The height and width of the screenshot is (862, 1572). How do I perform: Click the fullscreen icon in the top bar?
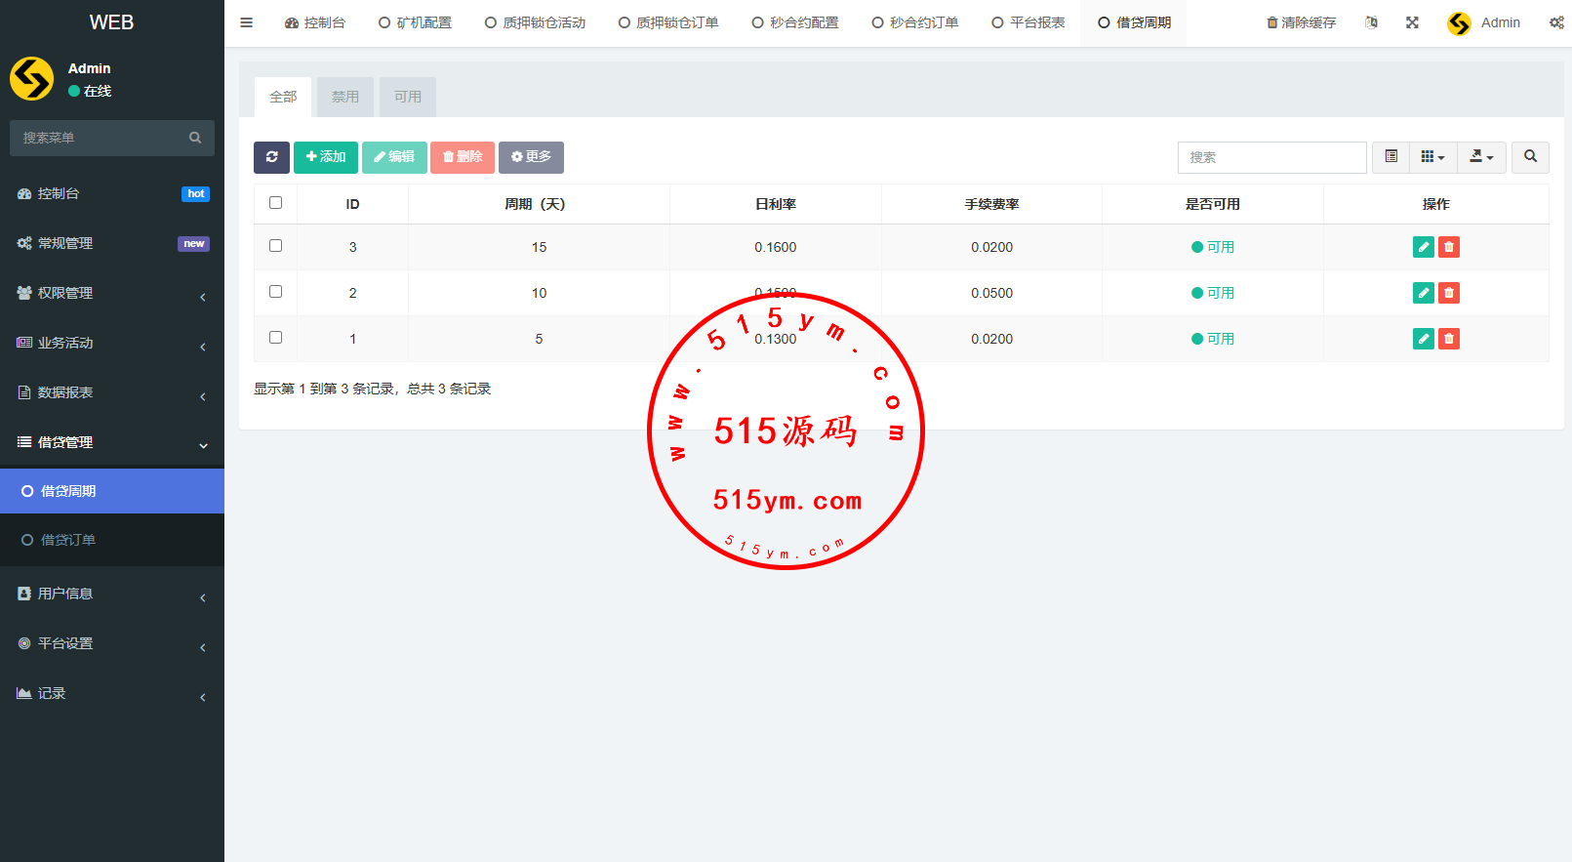pos(1412,22)
